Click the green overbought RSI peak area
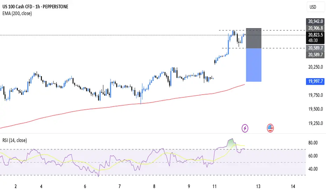This screenshot has height=192, width=326. pos(230,143)
